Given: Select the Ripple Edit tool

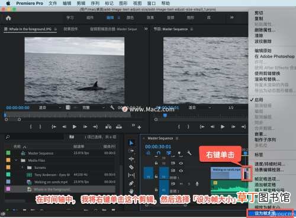Looking at the screenshot, I should (x=131, y=159).
